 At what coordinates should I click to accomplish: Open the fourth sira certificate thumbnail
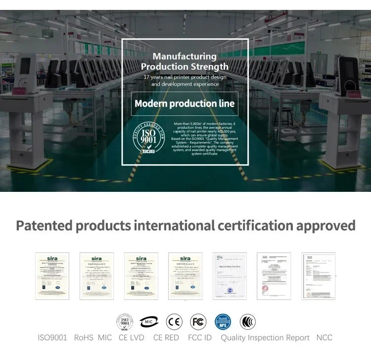pos(185,276)
